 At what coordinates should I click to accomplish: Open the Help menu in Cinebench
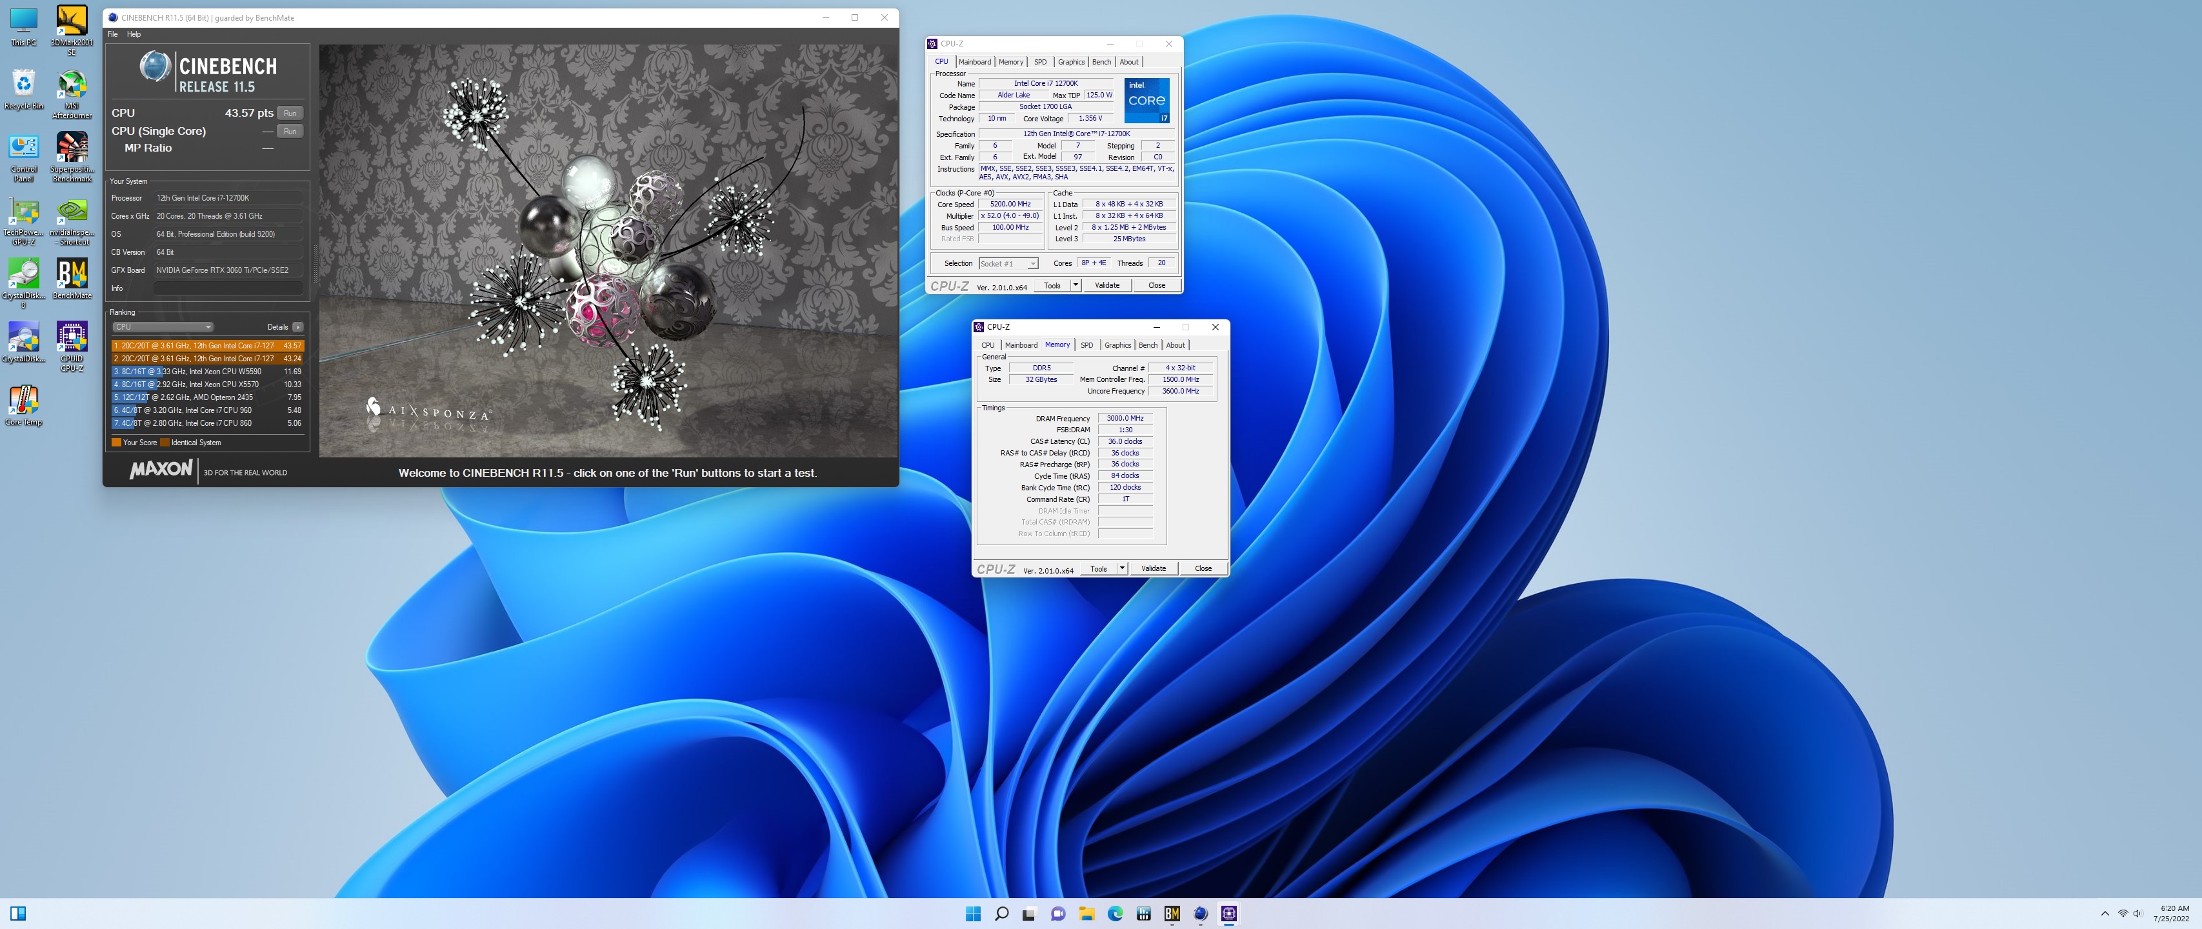click(134, 34)
